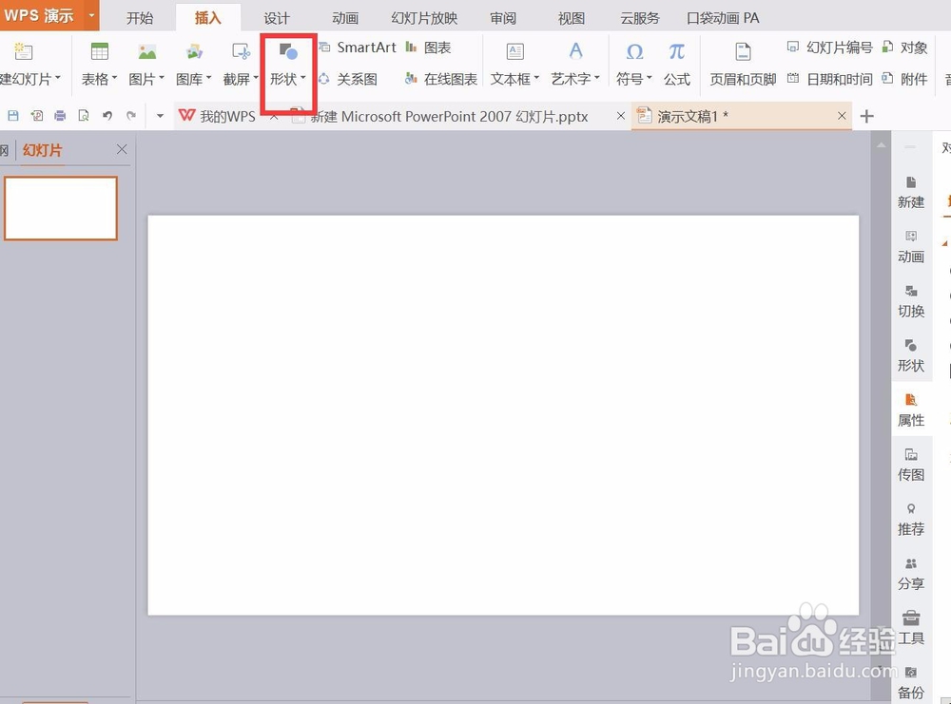The height and width of the screenshot is (704, 951).
Task: Insert 日期和时间 date and time
Action: point(830,79)
